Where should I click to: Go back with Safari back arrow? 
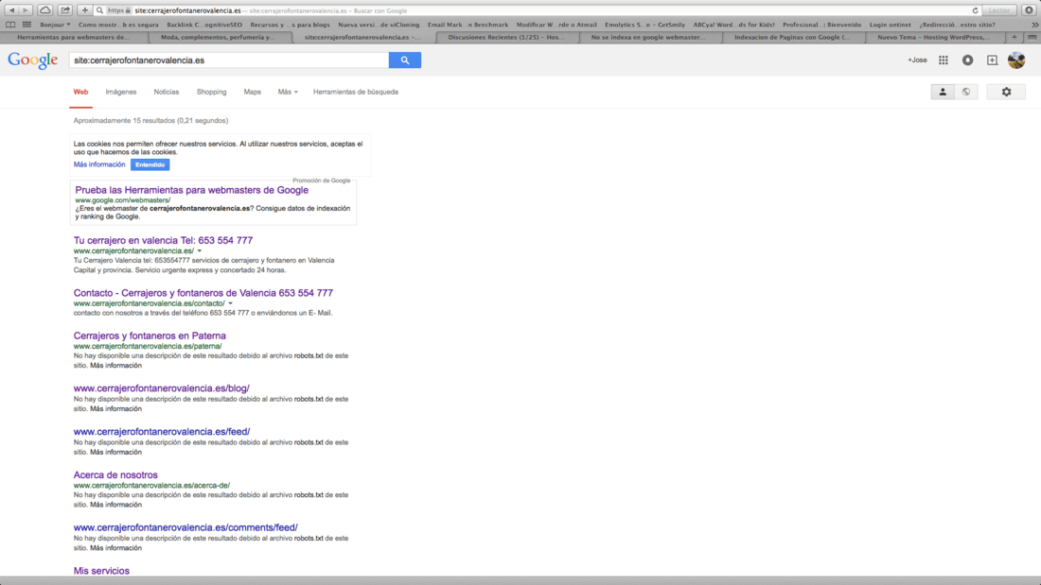point(11,10)
